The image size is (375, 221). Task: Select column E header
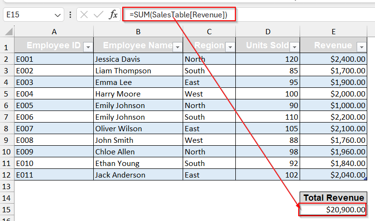333,32
